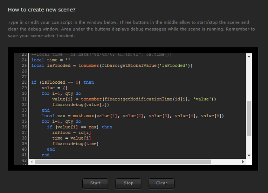This screenshot has width=268, height=193.
Task: Click the getModificationTime call on line 31
Action: [x=147, y=99]
